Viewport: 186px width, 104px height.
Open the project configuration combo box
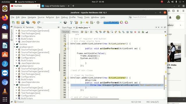53,23
